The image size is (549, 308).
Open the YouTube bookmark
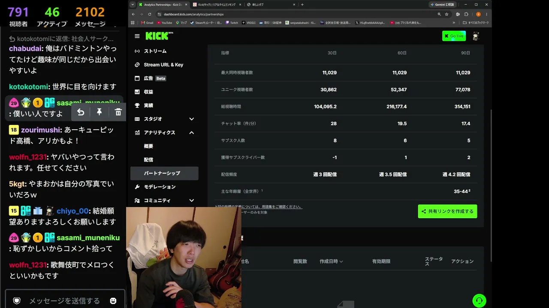(165, 23)
